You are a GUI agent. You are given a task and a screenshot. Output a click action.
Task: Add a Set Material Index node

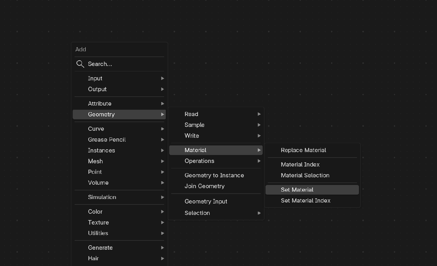pos(306,201)
